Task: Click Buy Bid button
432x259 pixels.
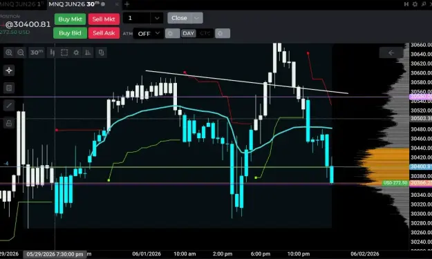Action: pyautogui.click(x=70, y=33)
